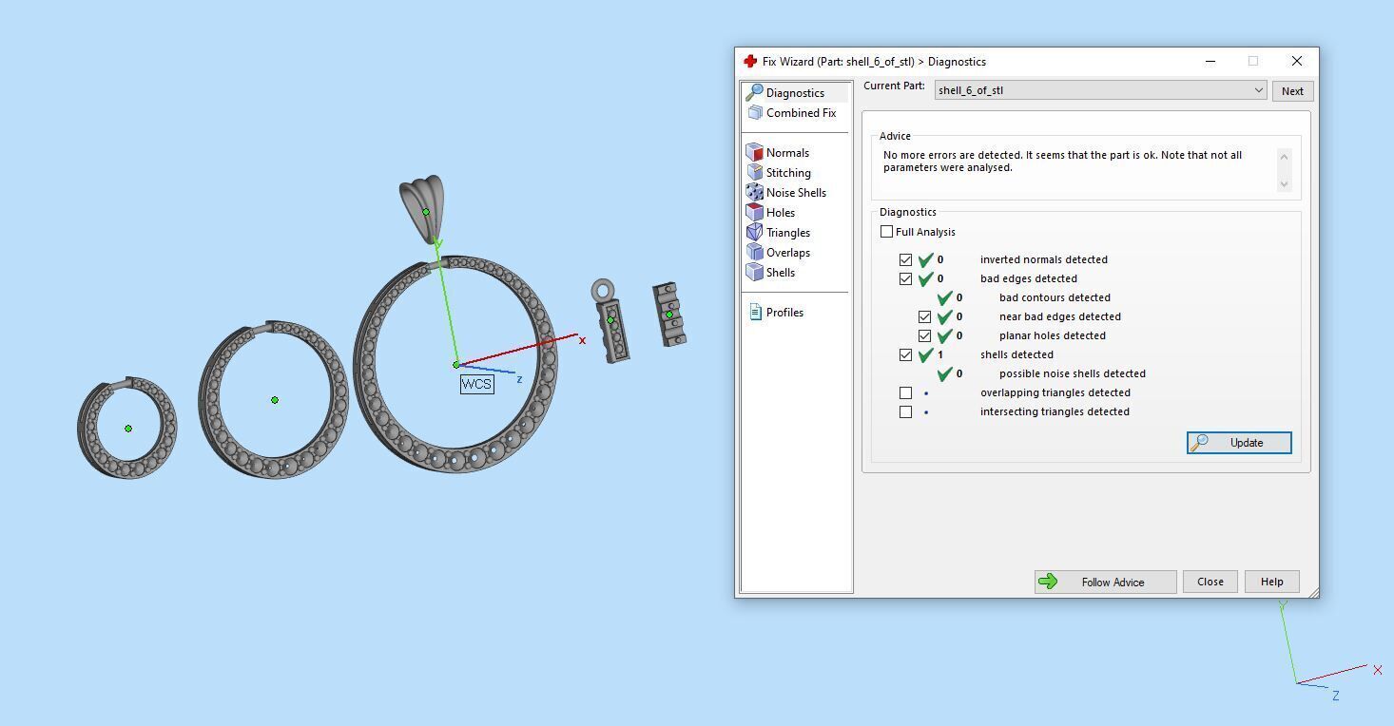Click Advice text scroll up arrow

(x=1284, y=156)
